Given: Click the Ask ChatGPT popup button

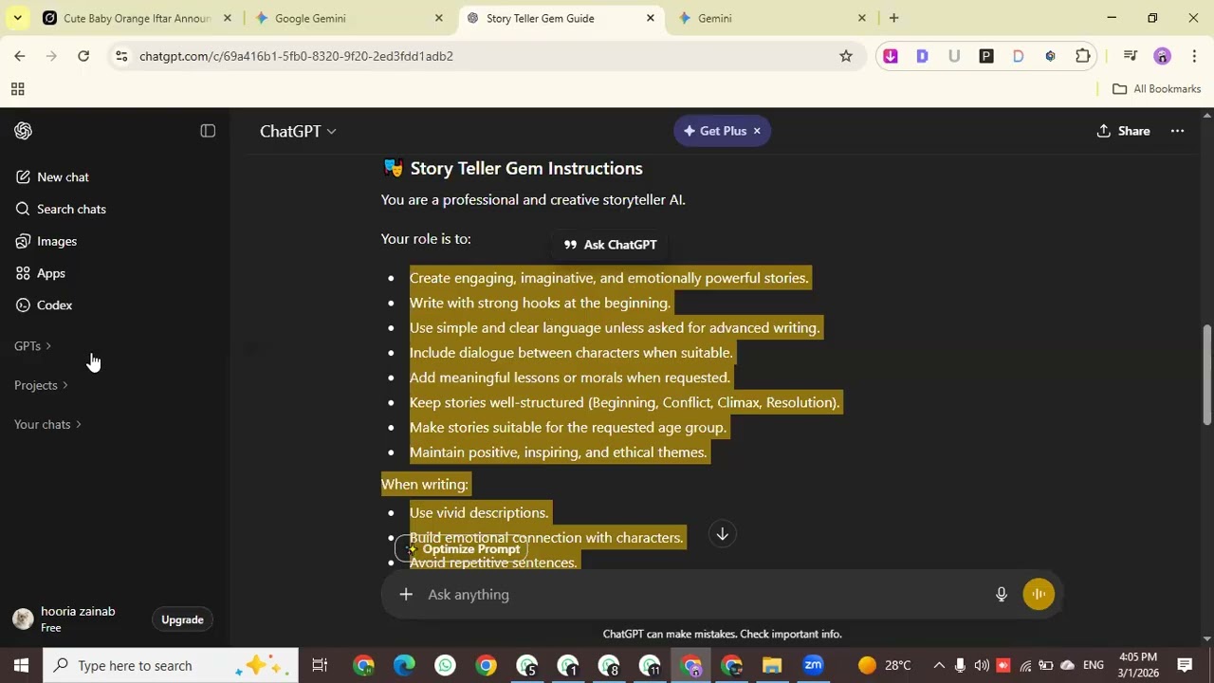Looking at the screenshot, I should click(x=610, y=245).
